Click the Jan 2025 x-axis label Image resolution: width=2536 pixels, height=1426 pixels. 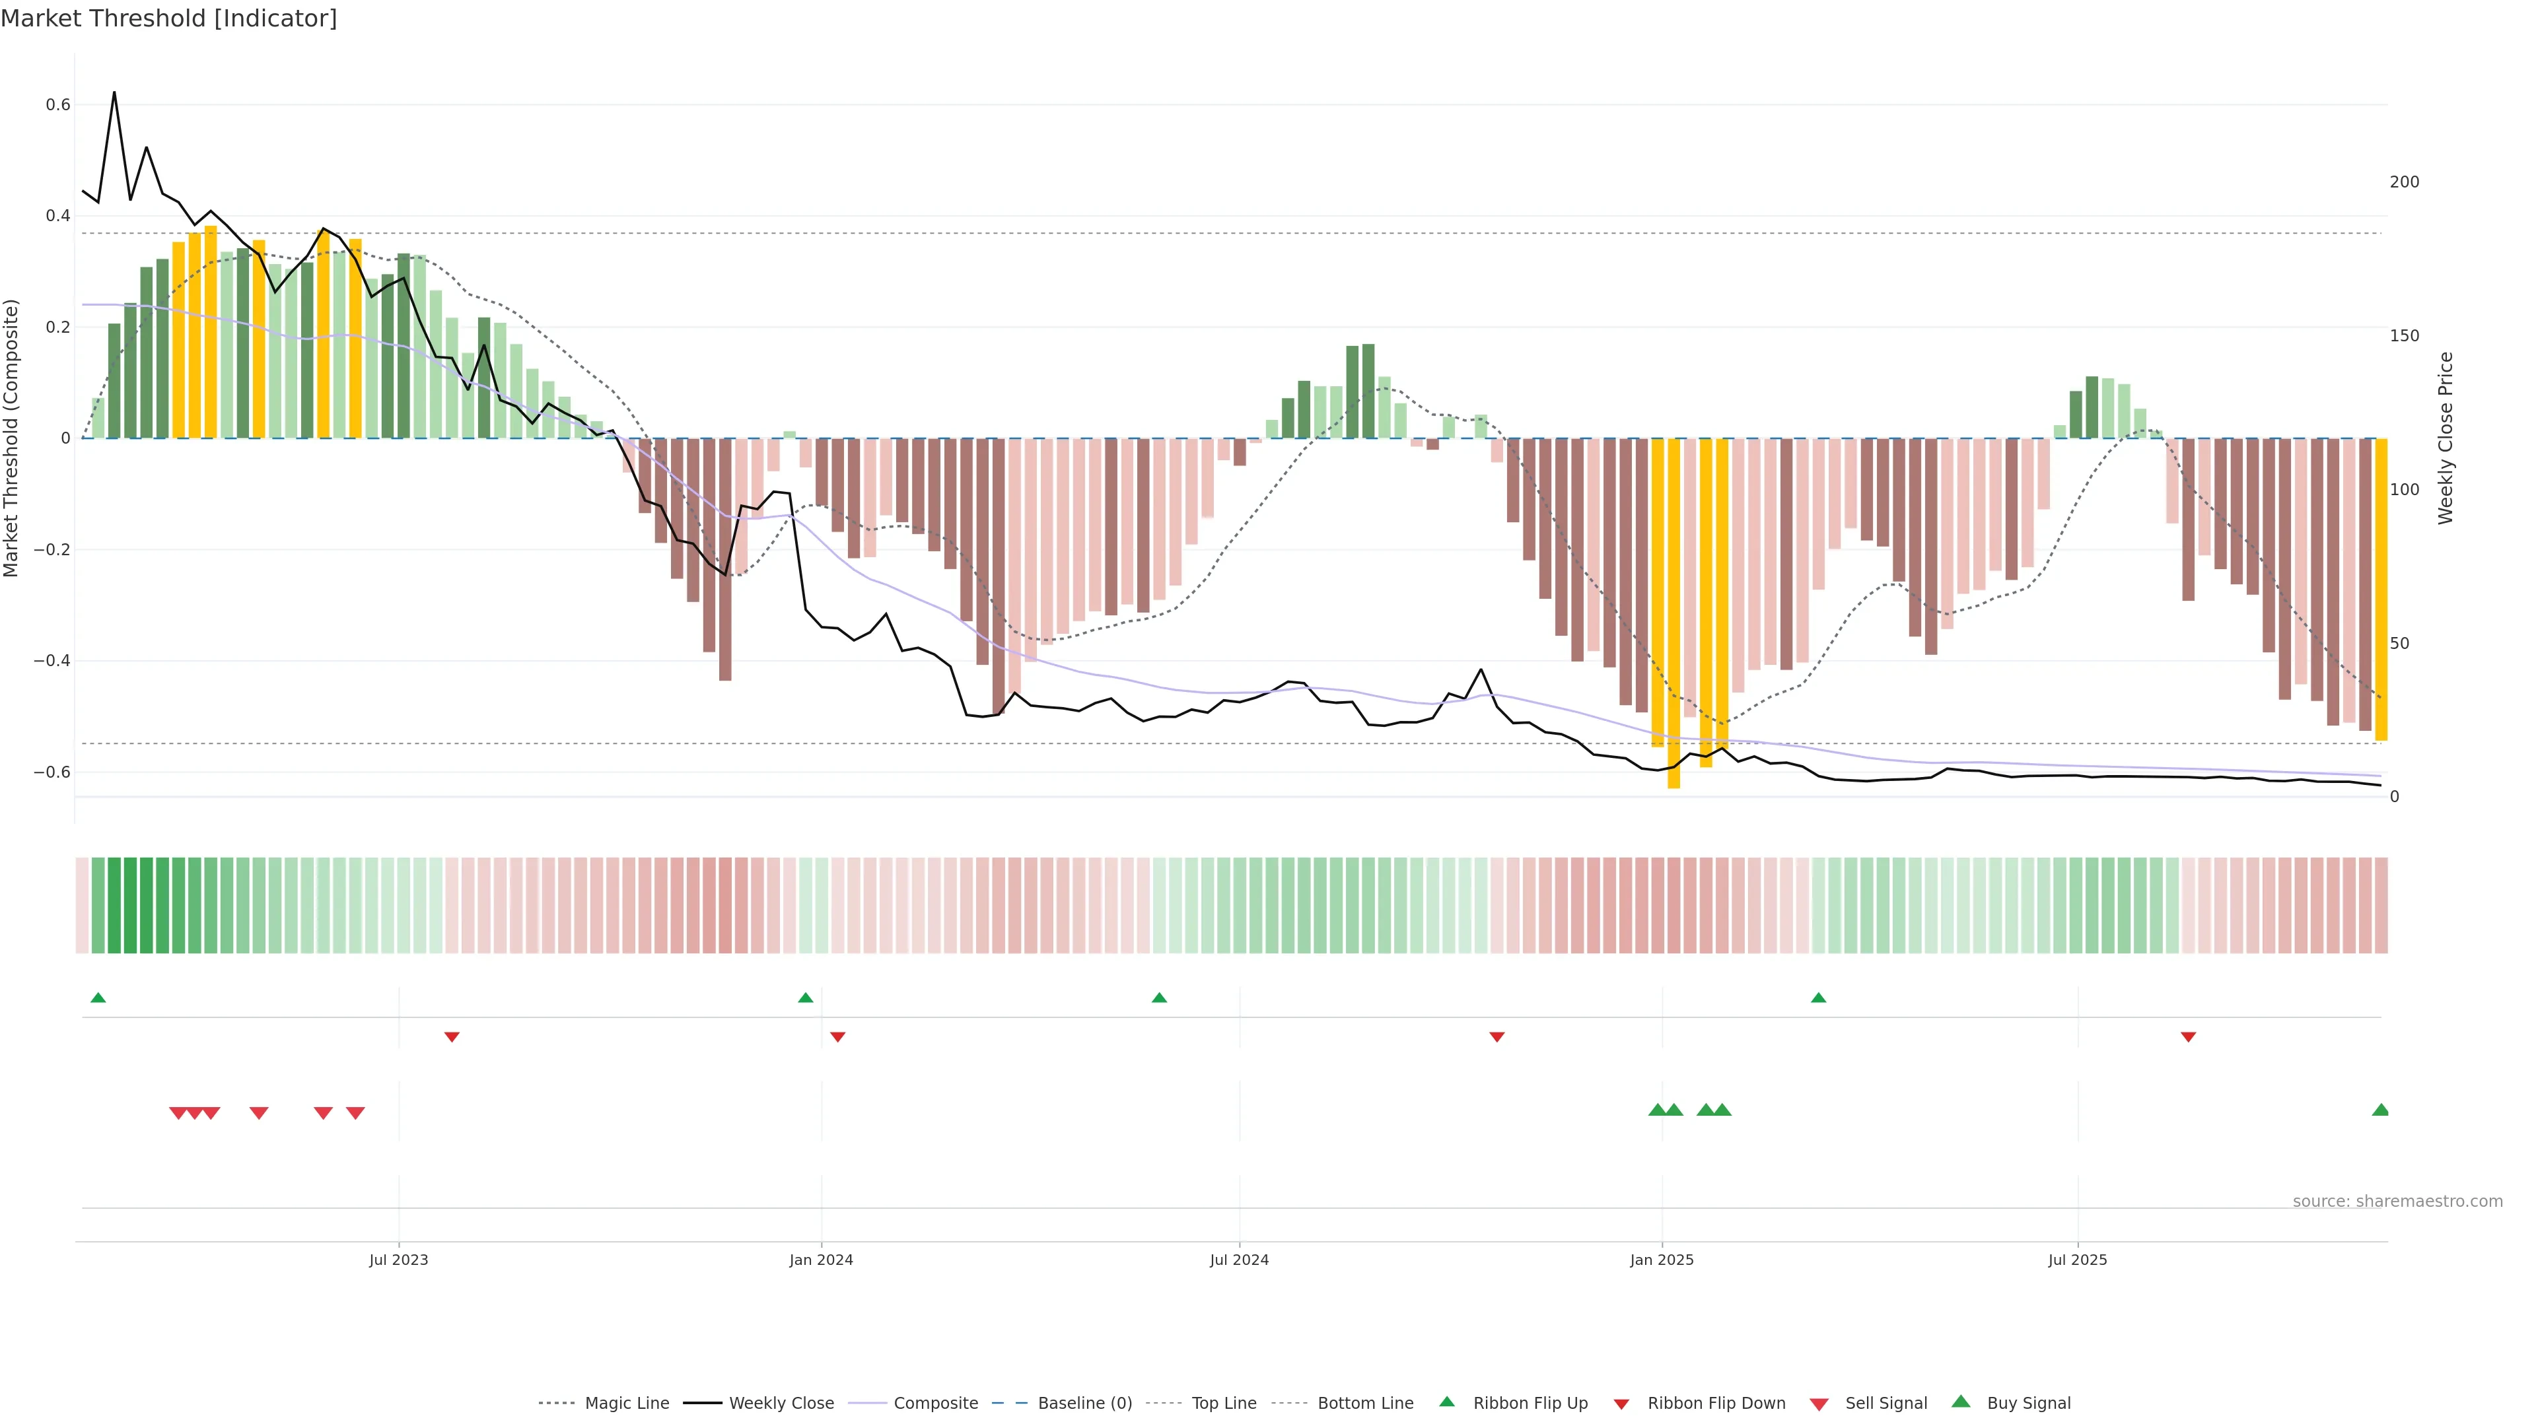[x=1662, y=1260]
